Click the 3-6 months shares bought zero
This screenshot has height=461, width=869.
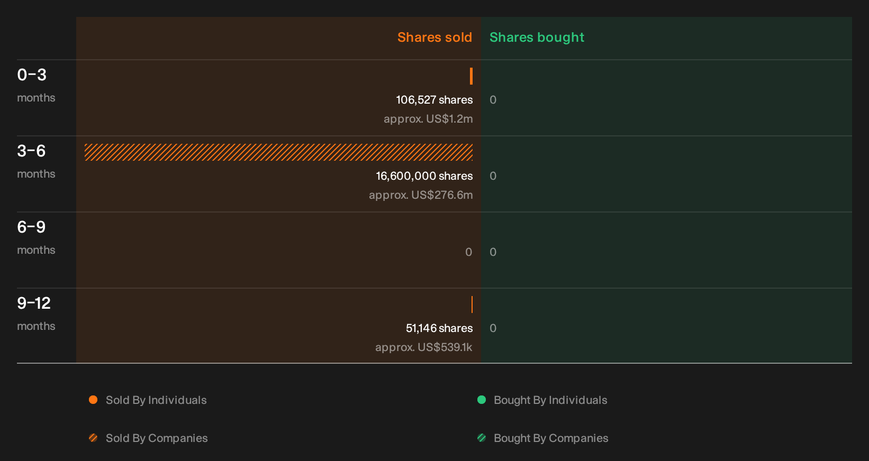pyautogui.click(x=493, y=176)
